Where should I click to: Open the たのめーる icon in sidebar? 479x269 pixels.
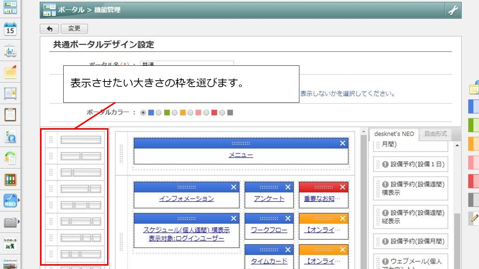[x=10, y=244]
